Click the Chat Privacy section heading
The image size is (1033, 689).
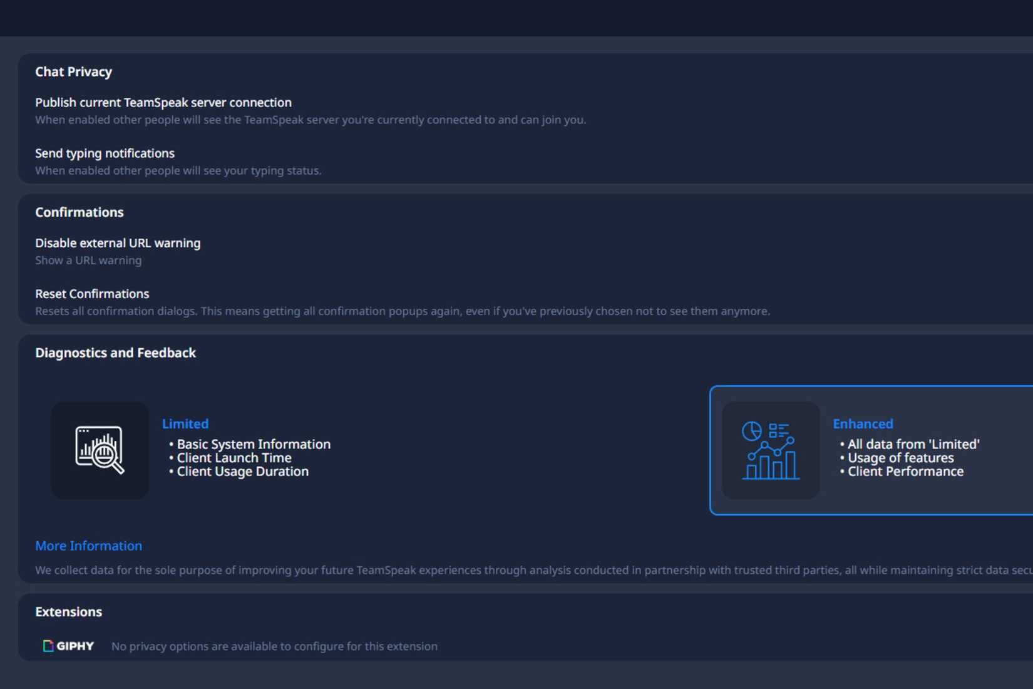(x=73, y=71)
